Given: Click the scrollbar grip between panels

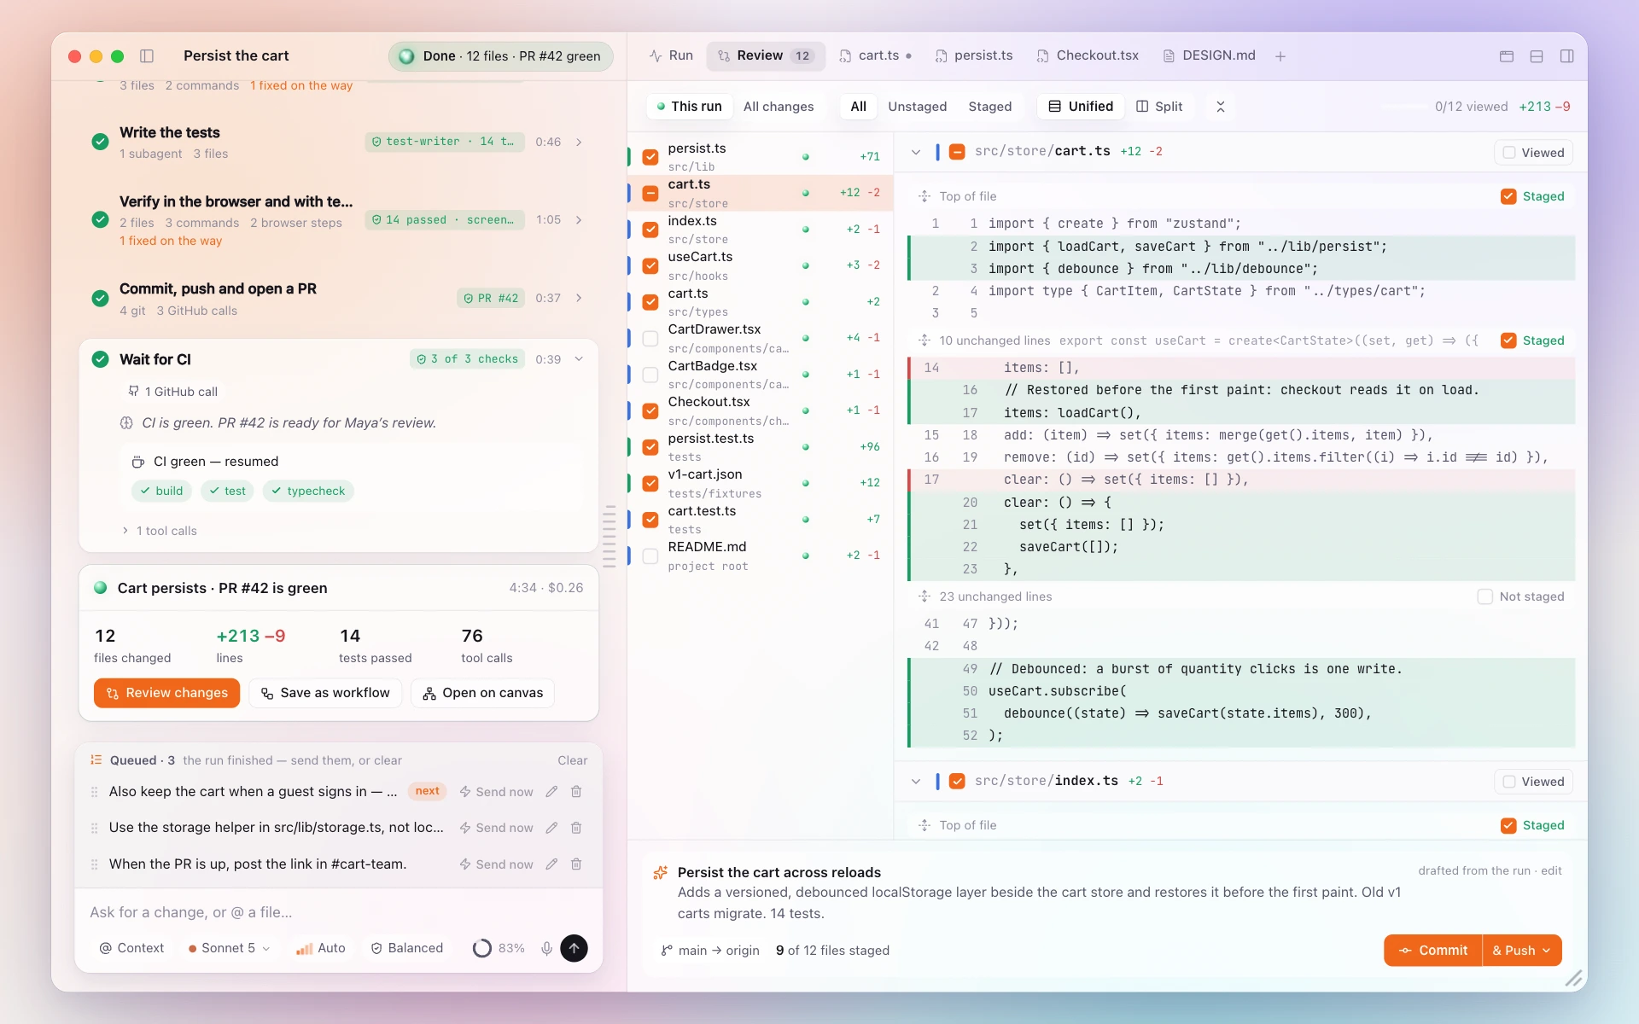Looking at the screenshot, I should click(x=610, y=536).
